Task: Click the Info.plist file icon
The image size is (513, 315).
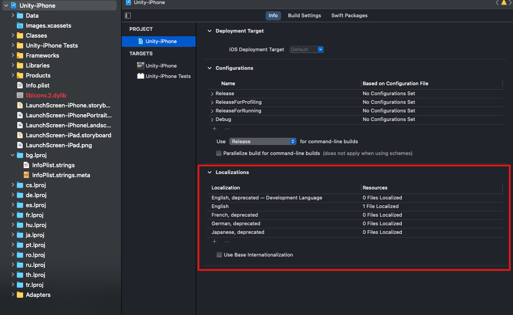Action: point(20,86)
